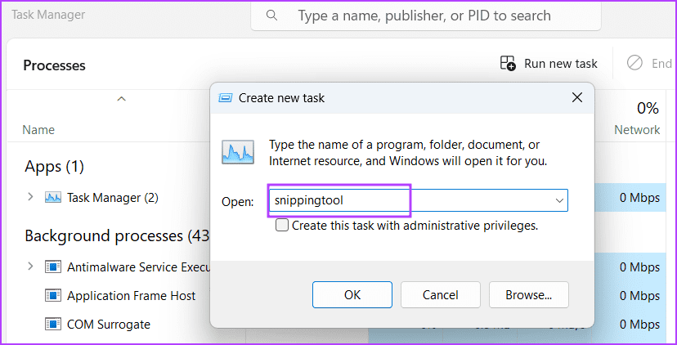The width and height of the screenshot is (677, 345).
Task: Click the Processes page heading
Action: [x=55, y=65]
